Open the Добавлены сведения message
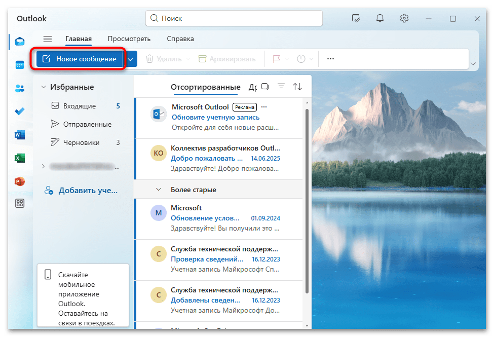The height and width of the screenshot is (337, 494). point(219,301)
